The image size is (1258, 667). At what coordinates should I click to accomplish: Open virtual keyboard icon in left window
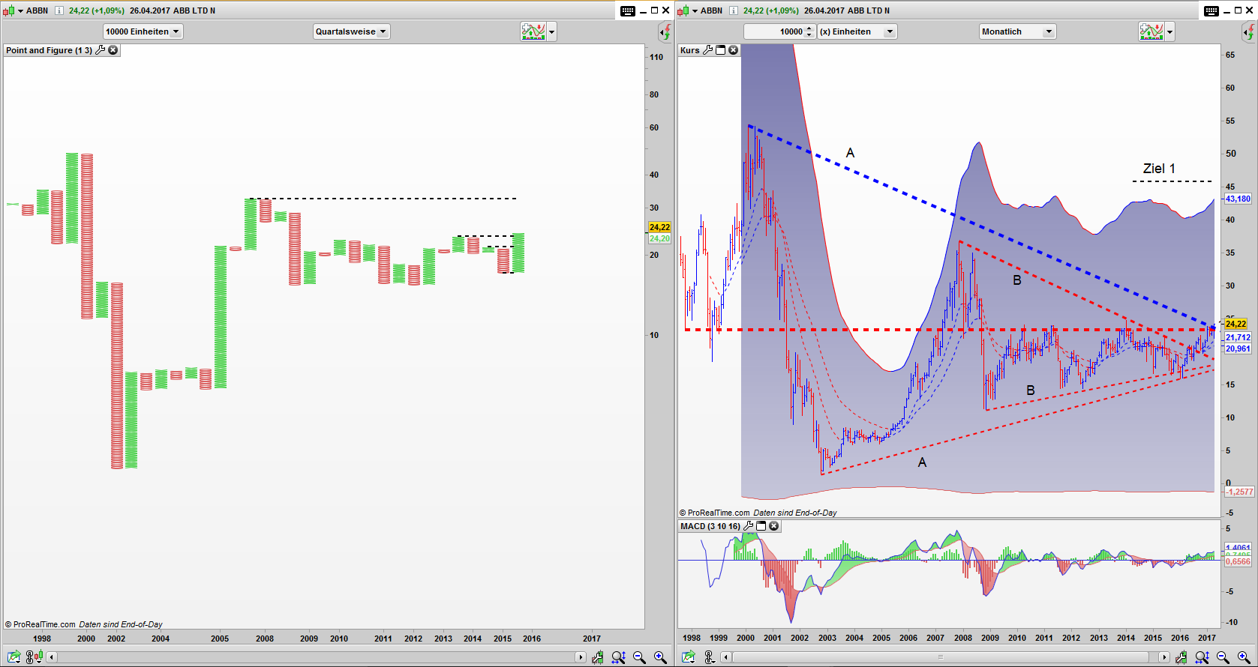628,10
